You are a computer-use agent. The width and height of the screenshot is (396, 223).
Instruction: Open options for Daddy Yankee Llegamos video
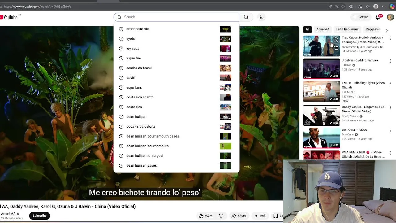click(x=390, y=107)
